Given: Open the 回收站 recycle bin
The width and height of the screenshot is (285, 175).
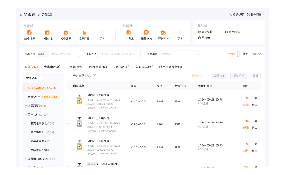Looking at the screenshot, I should pyautogui.click(x=204, y=37).
